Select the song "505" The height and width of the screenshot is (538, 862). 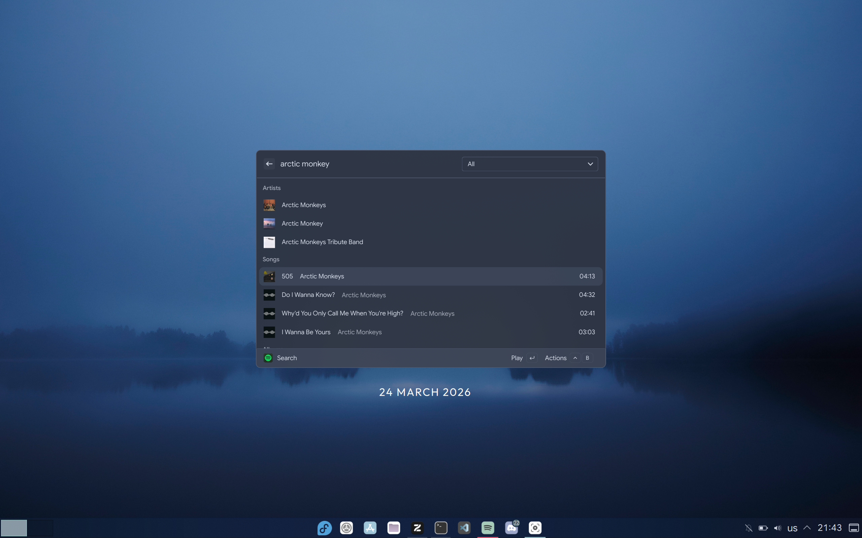tap(431, 276)
